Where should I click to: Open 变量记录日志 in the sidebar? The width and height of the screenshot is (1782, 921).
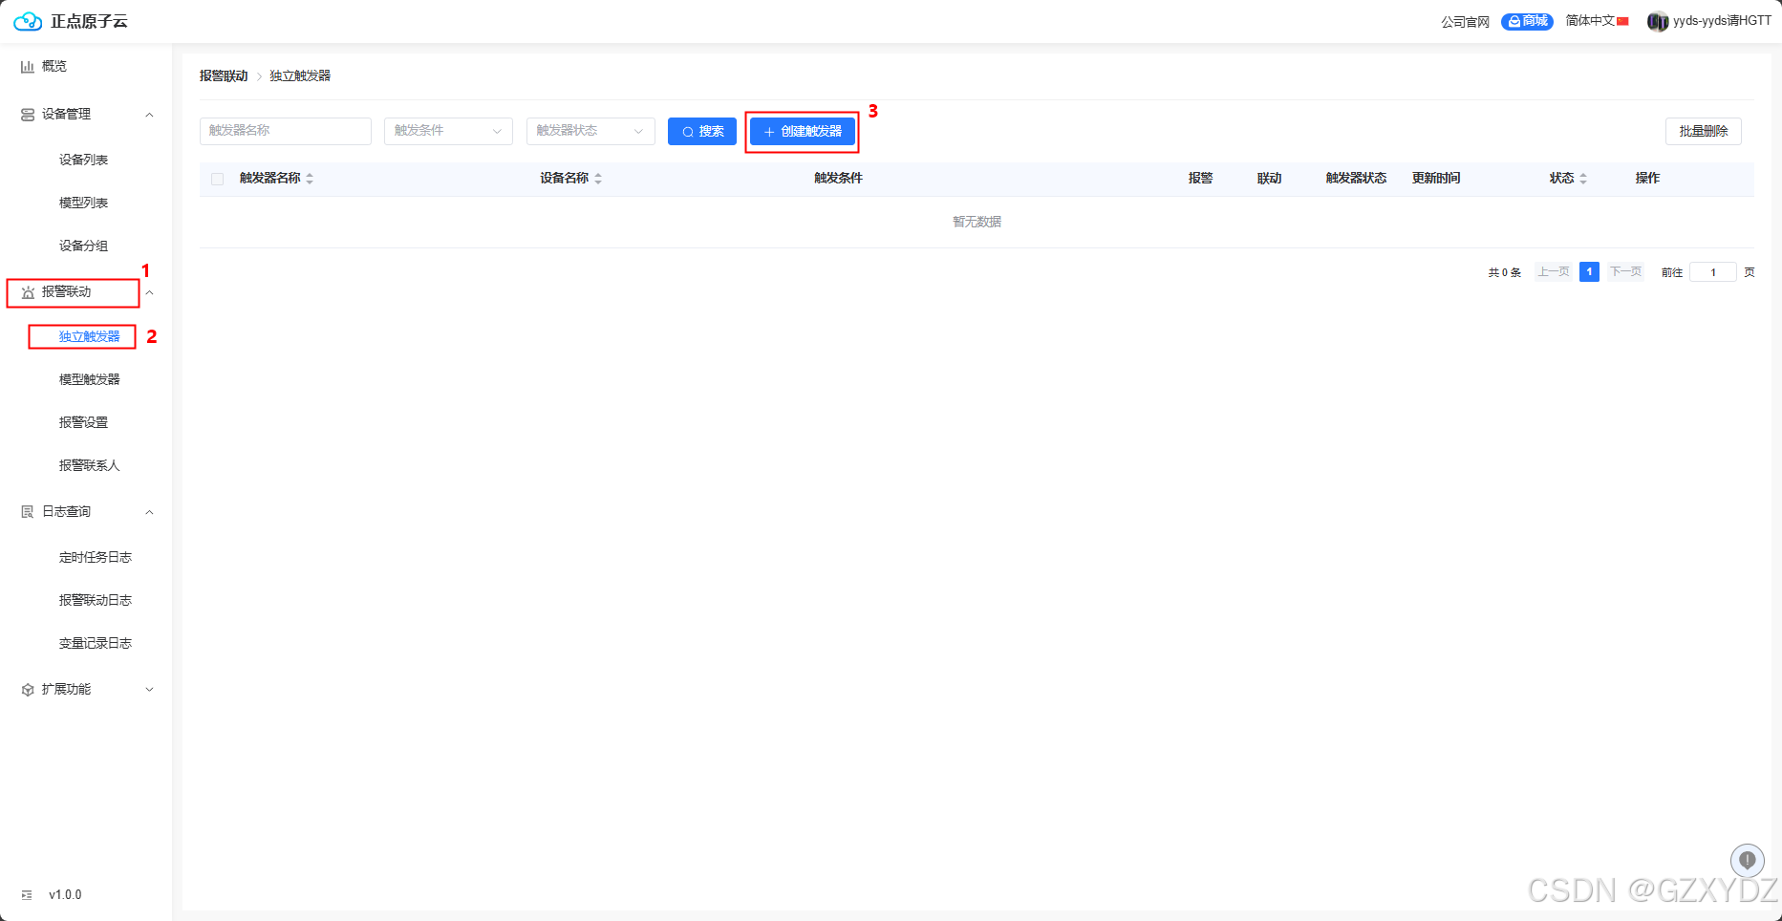pos(96,643)
